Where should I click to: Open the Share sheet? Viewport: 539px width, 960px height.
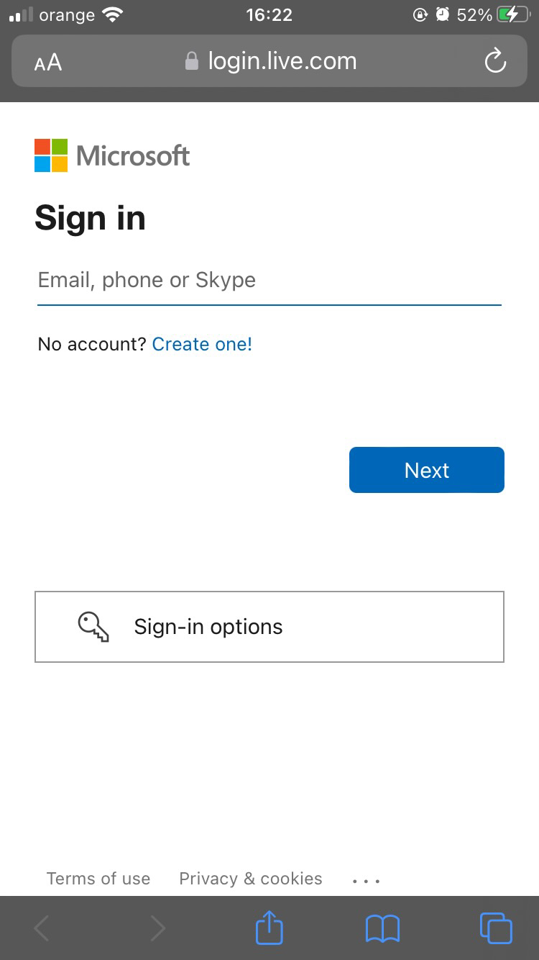[269, 928]
